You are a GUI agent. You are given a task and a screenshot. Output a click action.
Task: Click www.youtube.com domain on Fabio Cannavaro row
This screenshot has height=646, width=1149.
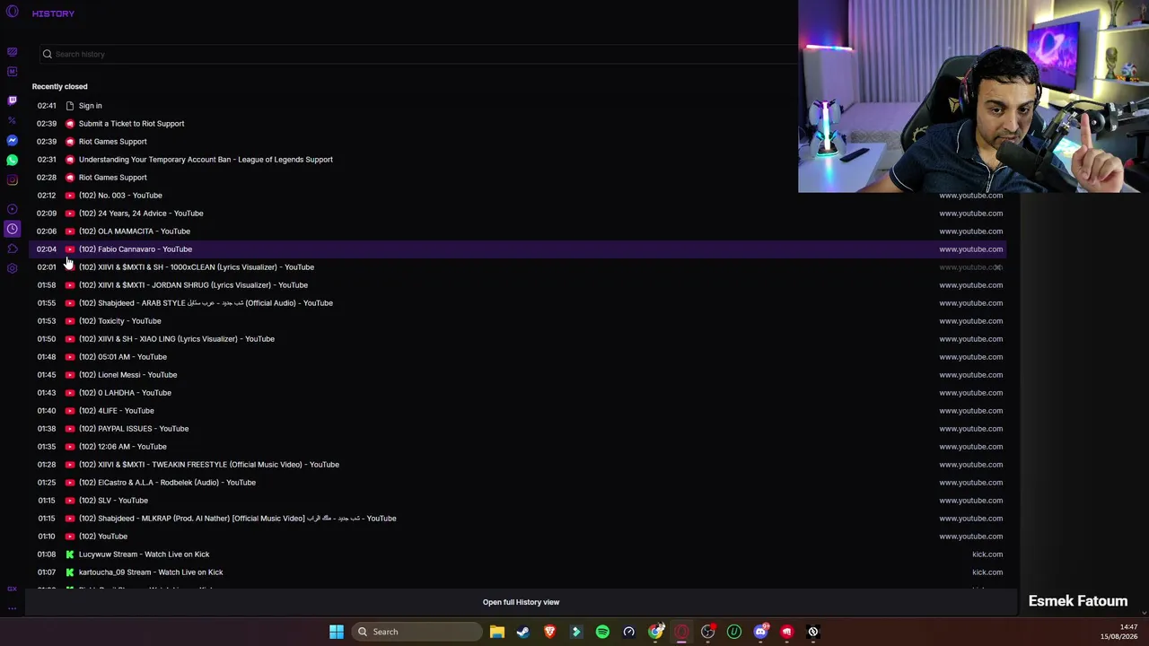(970, 249)
